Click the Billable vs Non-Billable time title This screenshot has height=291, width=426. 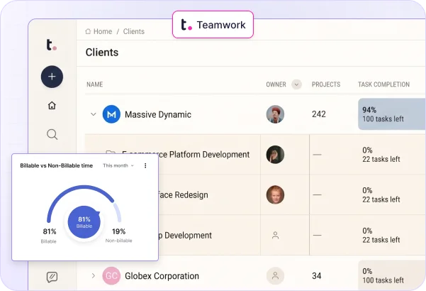point(57,165)
